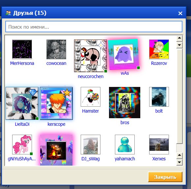Viewport: 191px width, 189px height.
Task: Click the kerscope name link
Action: [56, 124]
